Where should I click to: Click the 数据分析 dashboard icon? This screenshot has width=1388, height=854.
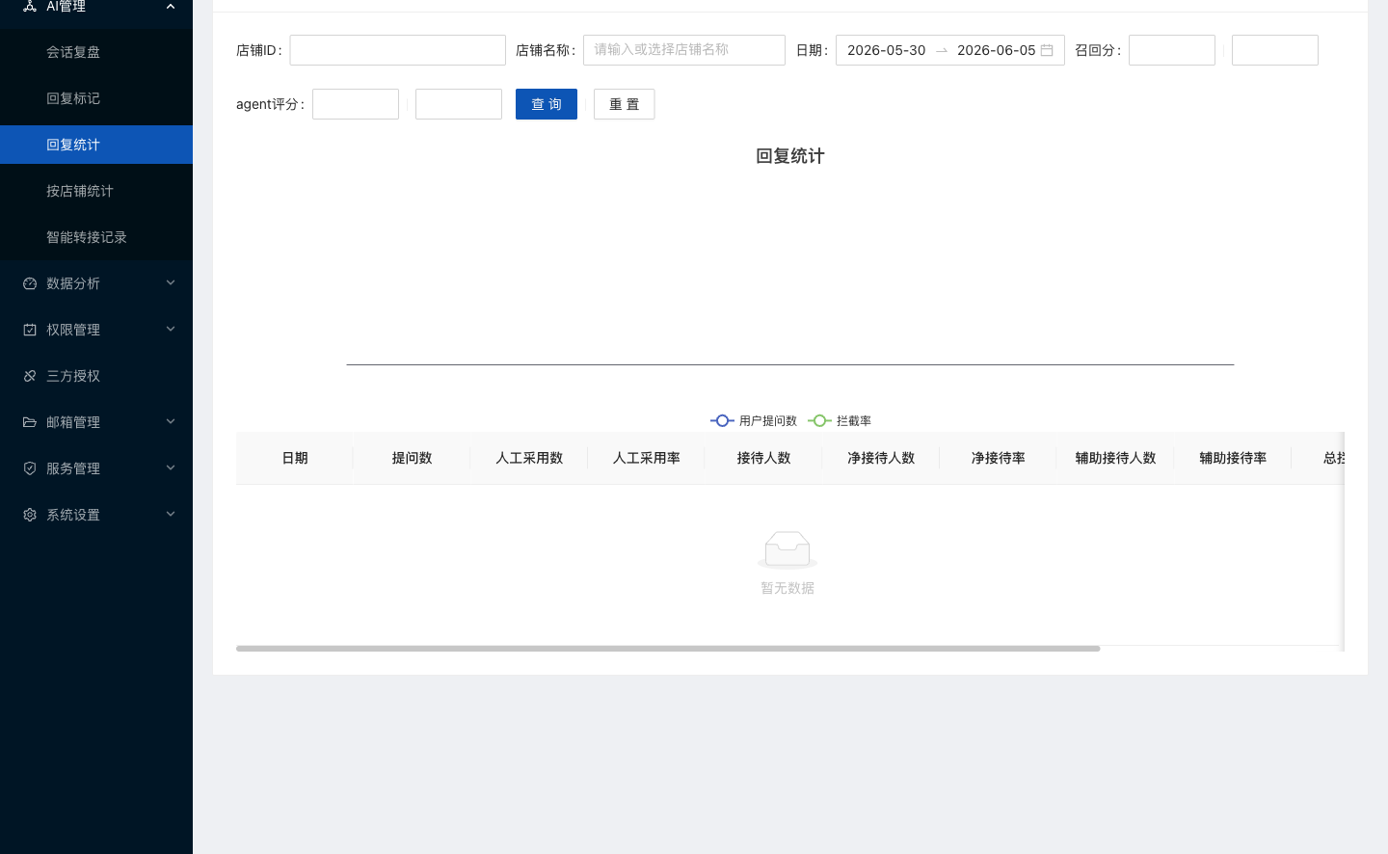30,283
